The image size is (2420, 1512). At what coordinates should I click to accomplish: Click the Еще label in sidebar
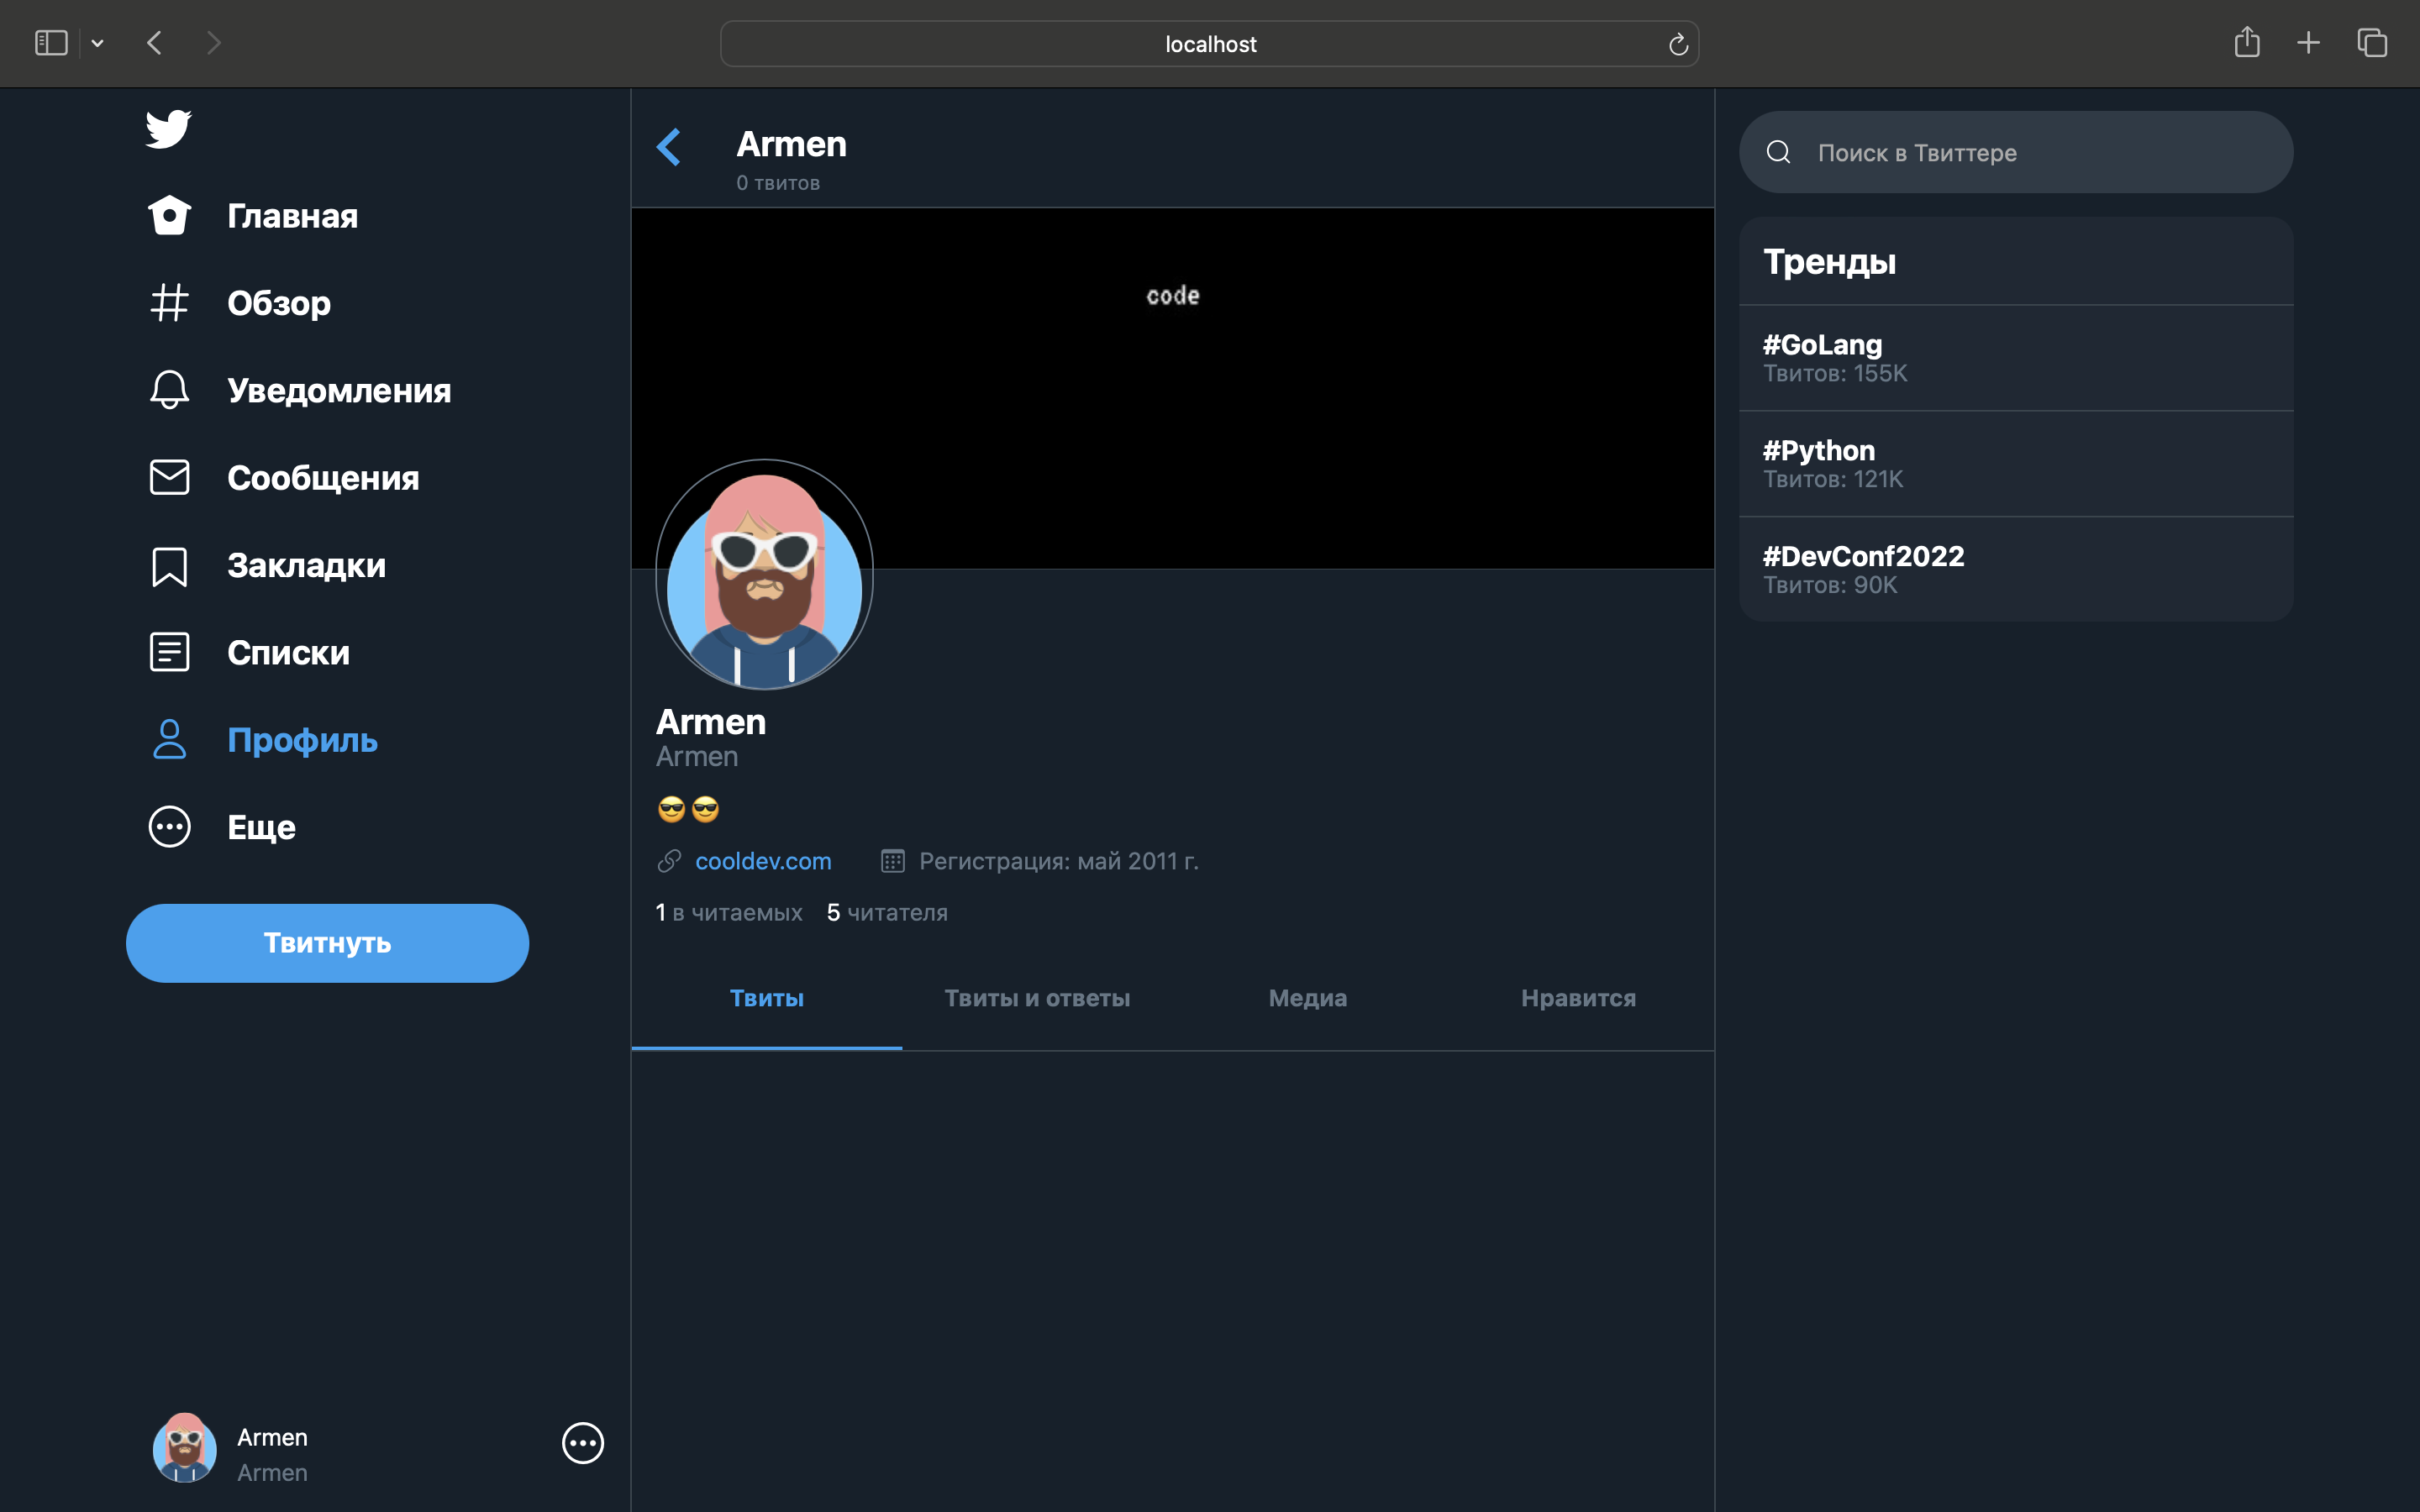pyautogui.click(x=261, y=828)
